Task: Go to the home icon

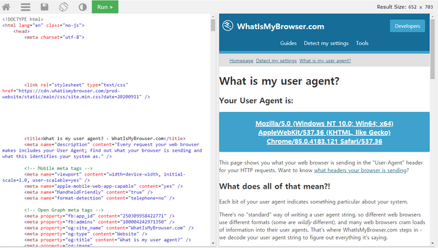Action: 6,7
